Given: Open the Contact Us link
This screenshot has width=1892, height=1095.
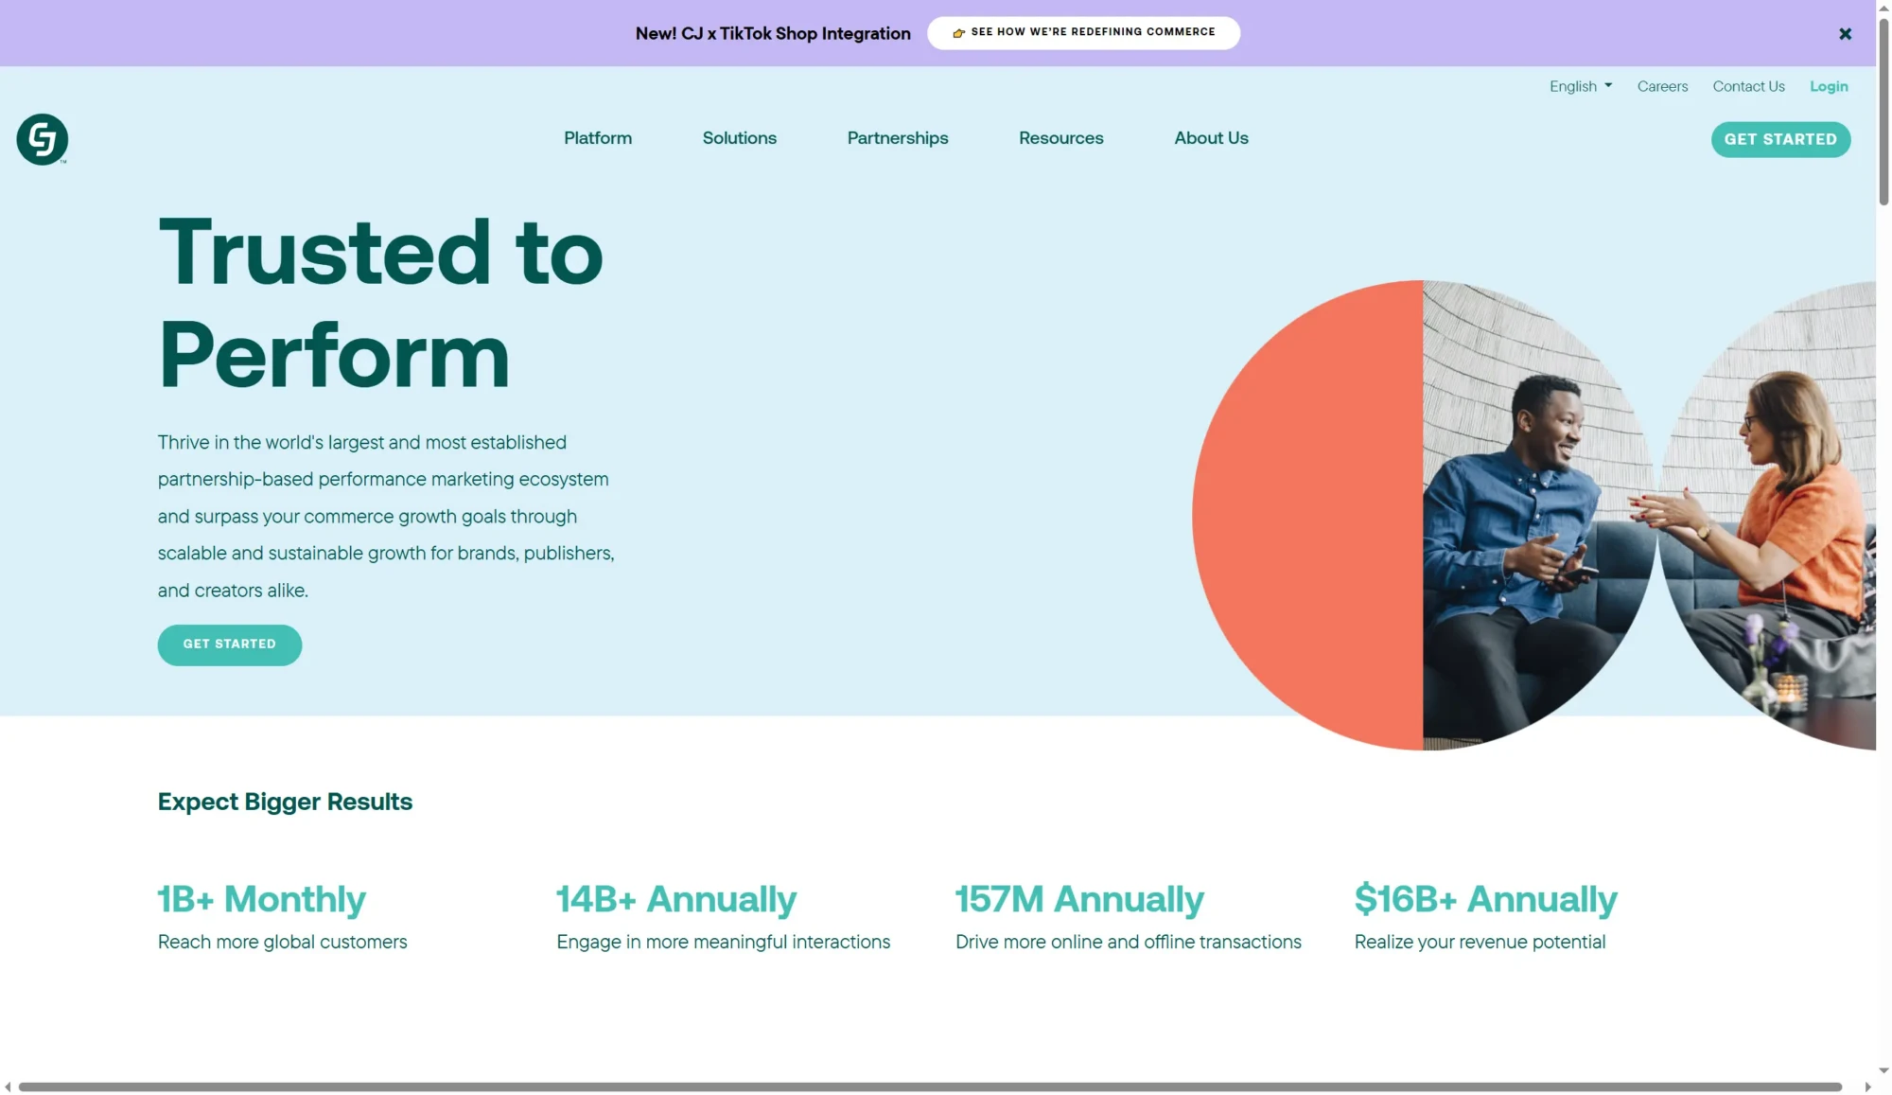Looking at the screenshot, I should pyautogui.click(x=1748, y=86).
